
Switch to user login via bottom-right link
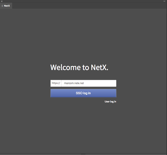pyautogui.click(x=110, y=101)
